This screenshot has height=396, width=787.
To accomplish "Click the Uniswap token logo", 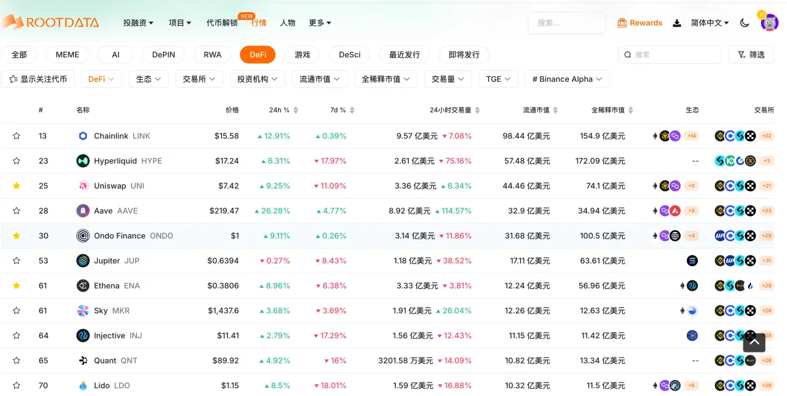I will click(83, 186).
